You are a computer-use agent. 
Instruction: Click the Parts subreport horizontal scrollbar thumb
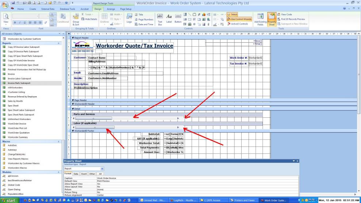point(93,118)
